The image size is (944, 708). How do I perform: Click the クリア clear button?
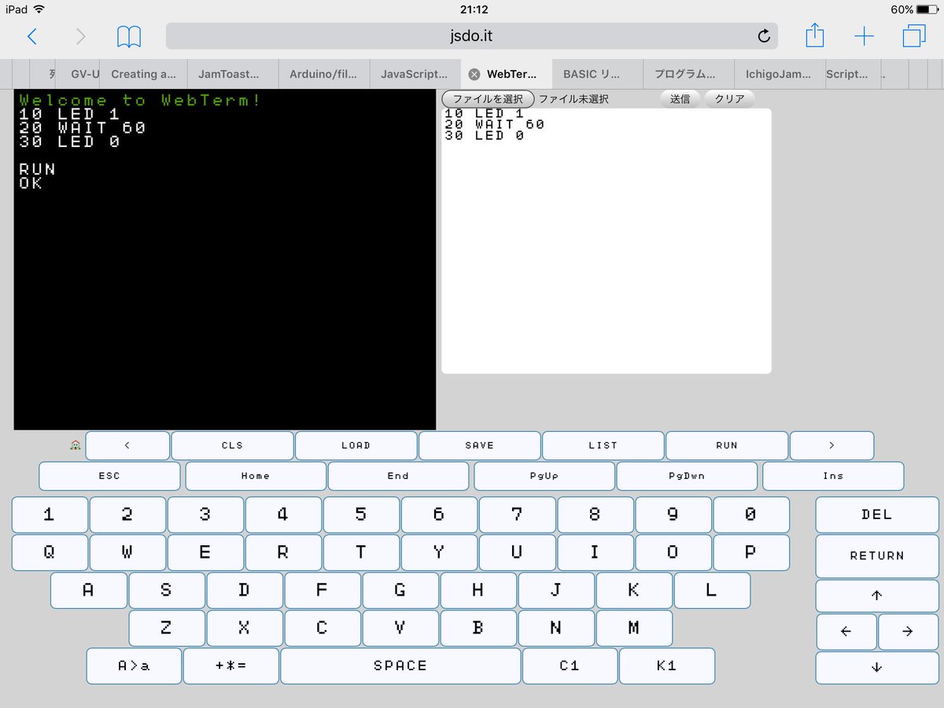coord(729,99)
